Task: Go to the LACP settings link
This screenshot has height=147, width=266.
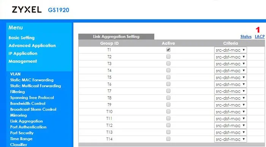Action: (260, 36)
